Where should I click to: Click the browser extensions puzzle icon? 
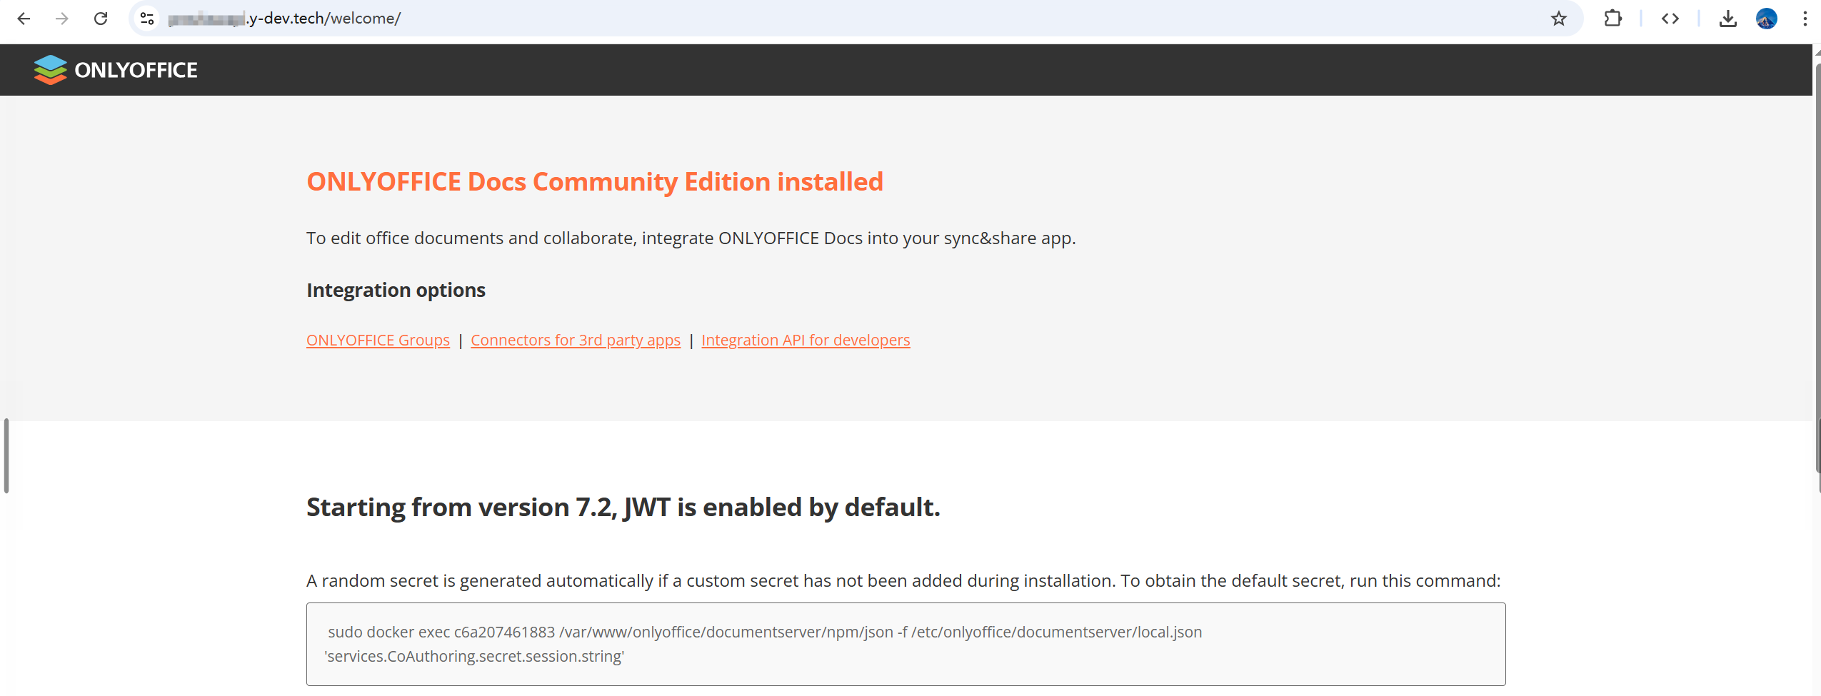[x=1613, y=19]
